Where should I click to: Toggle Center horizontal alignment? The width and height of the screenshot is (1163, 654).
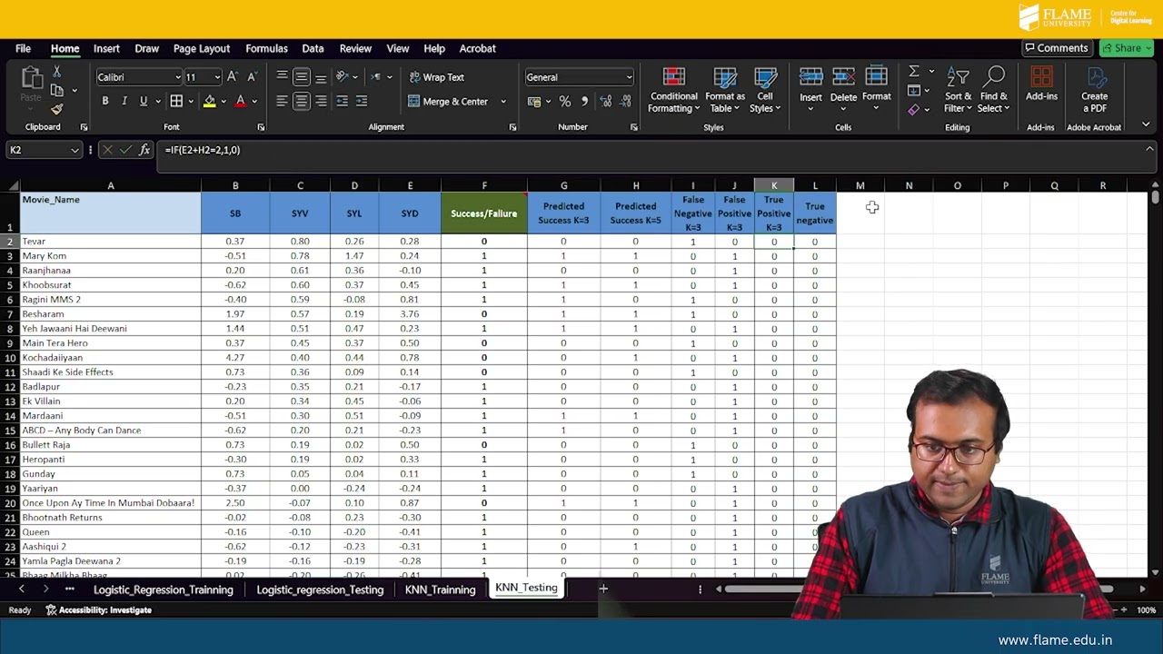[x=302, y=101]
